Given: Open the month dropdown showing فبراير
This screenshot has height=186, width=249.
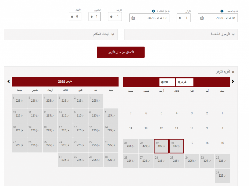Looking at the screenshot, I should (x=184, y=82).
